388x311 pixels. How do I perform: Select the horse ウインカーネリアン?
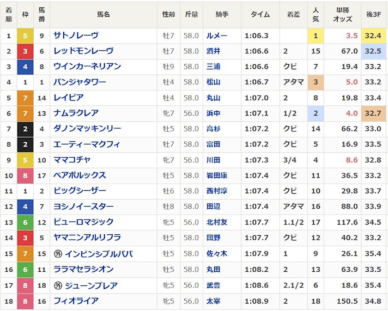point(87,67)
